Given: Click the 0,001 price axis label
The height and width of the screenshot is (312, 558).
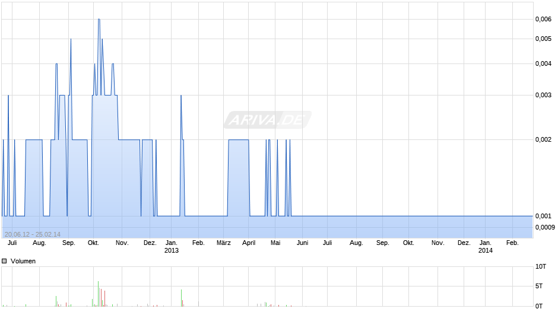Looking at the screenshot, I should coord(543,216).
